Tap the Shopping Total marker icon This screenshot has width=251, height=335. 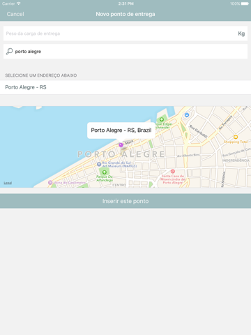point(236,137)
